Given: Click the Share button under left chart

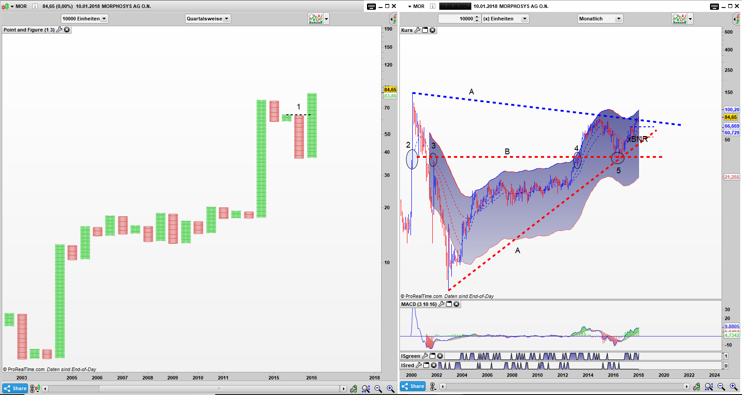Looking at the screenshot, I should tap(16, 388).
